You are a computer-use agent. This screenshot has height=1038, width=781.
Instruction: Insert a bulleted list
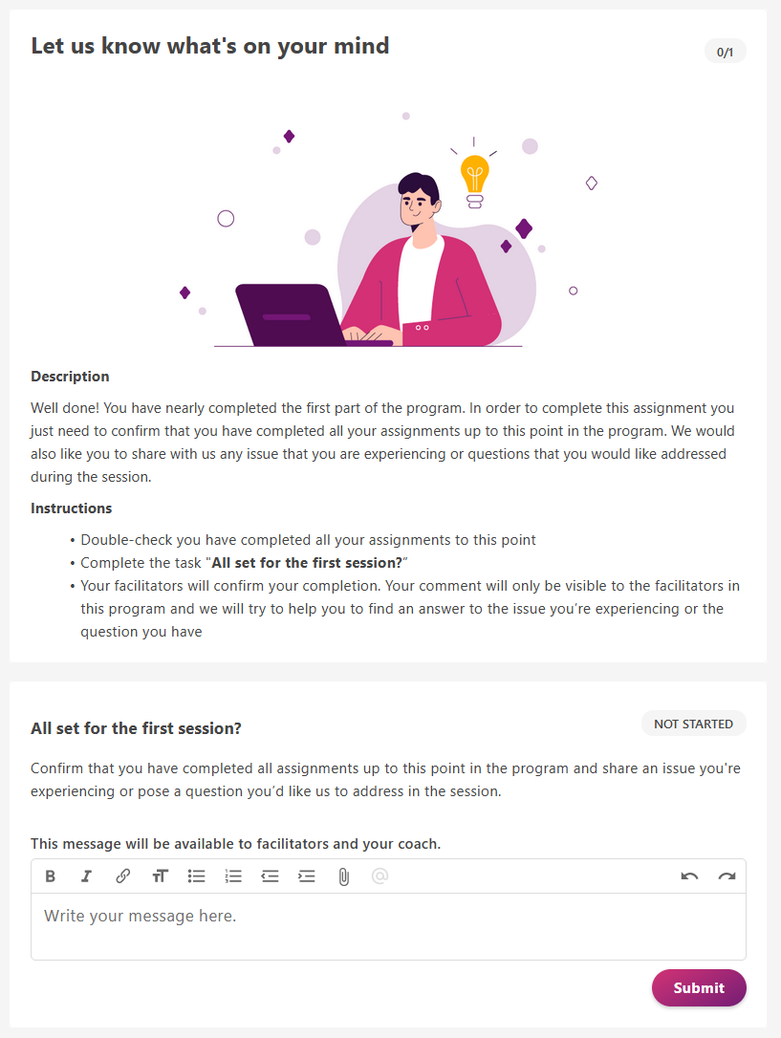pyautogui.click(x=197, y=876)
